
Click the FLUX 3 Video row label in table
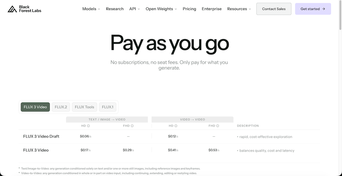(36, 150)
